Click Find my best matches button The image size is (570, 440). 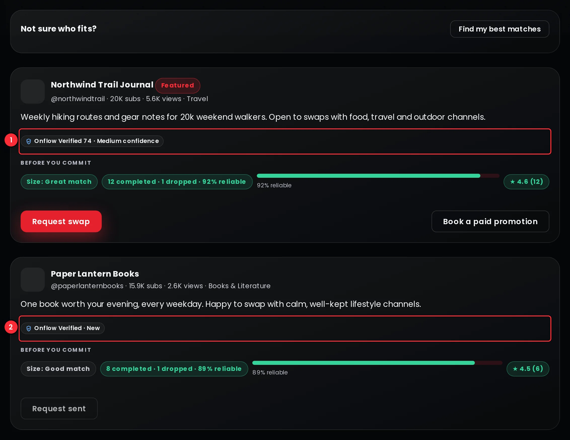coord(499,29)
